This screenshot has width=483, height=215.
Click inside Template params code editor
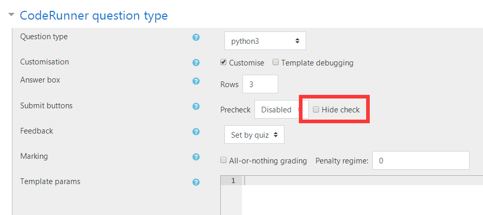click(362, 195)
